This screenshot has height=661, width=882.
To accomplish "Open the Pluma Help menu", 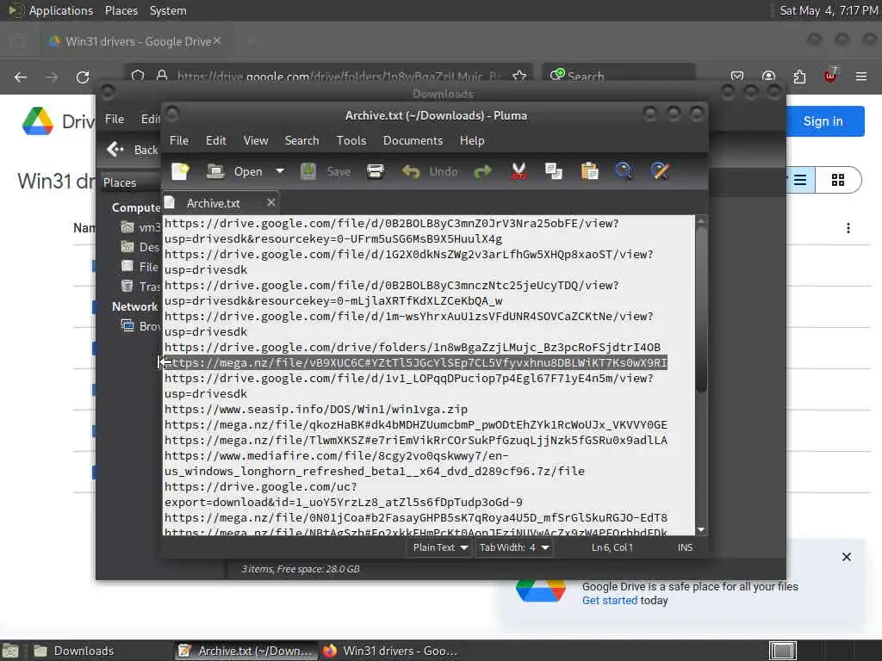I will pos(472,140).
